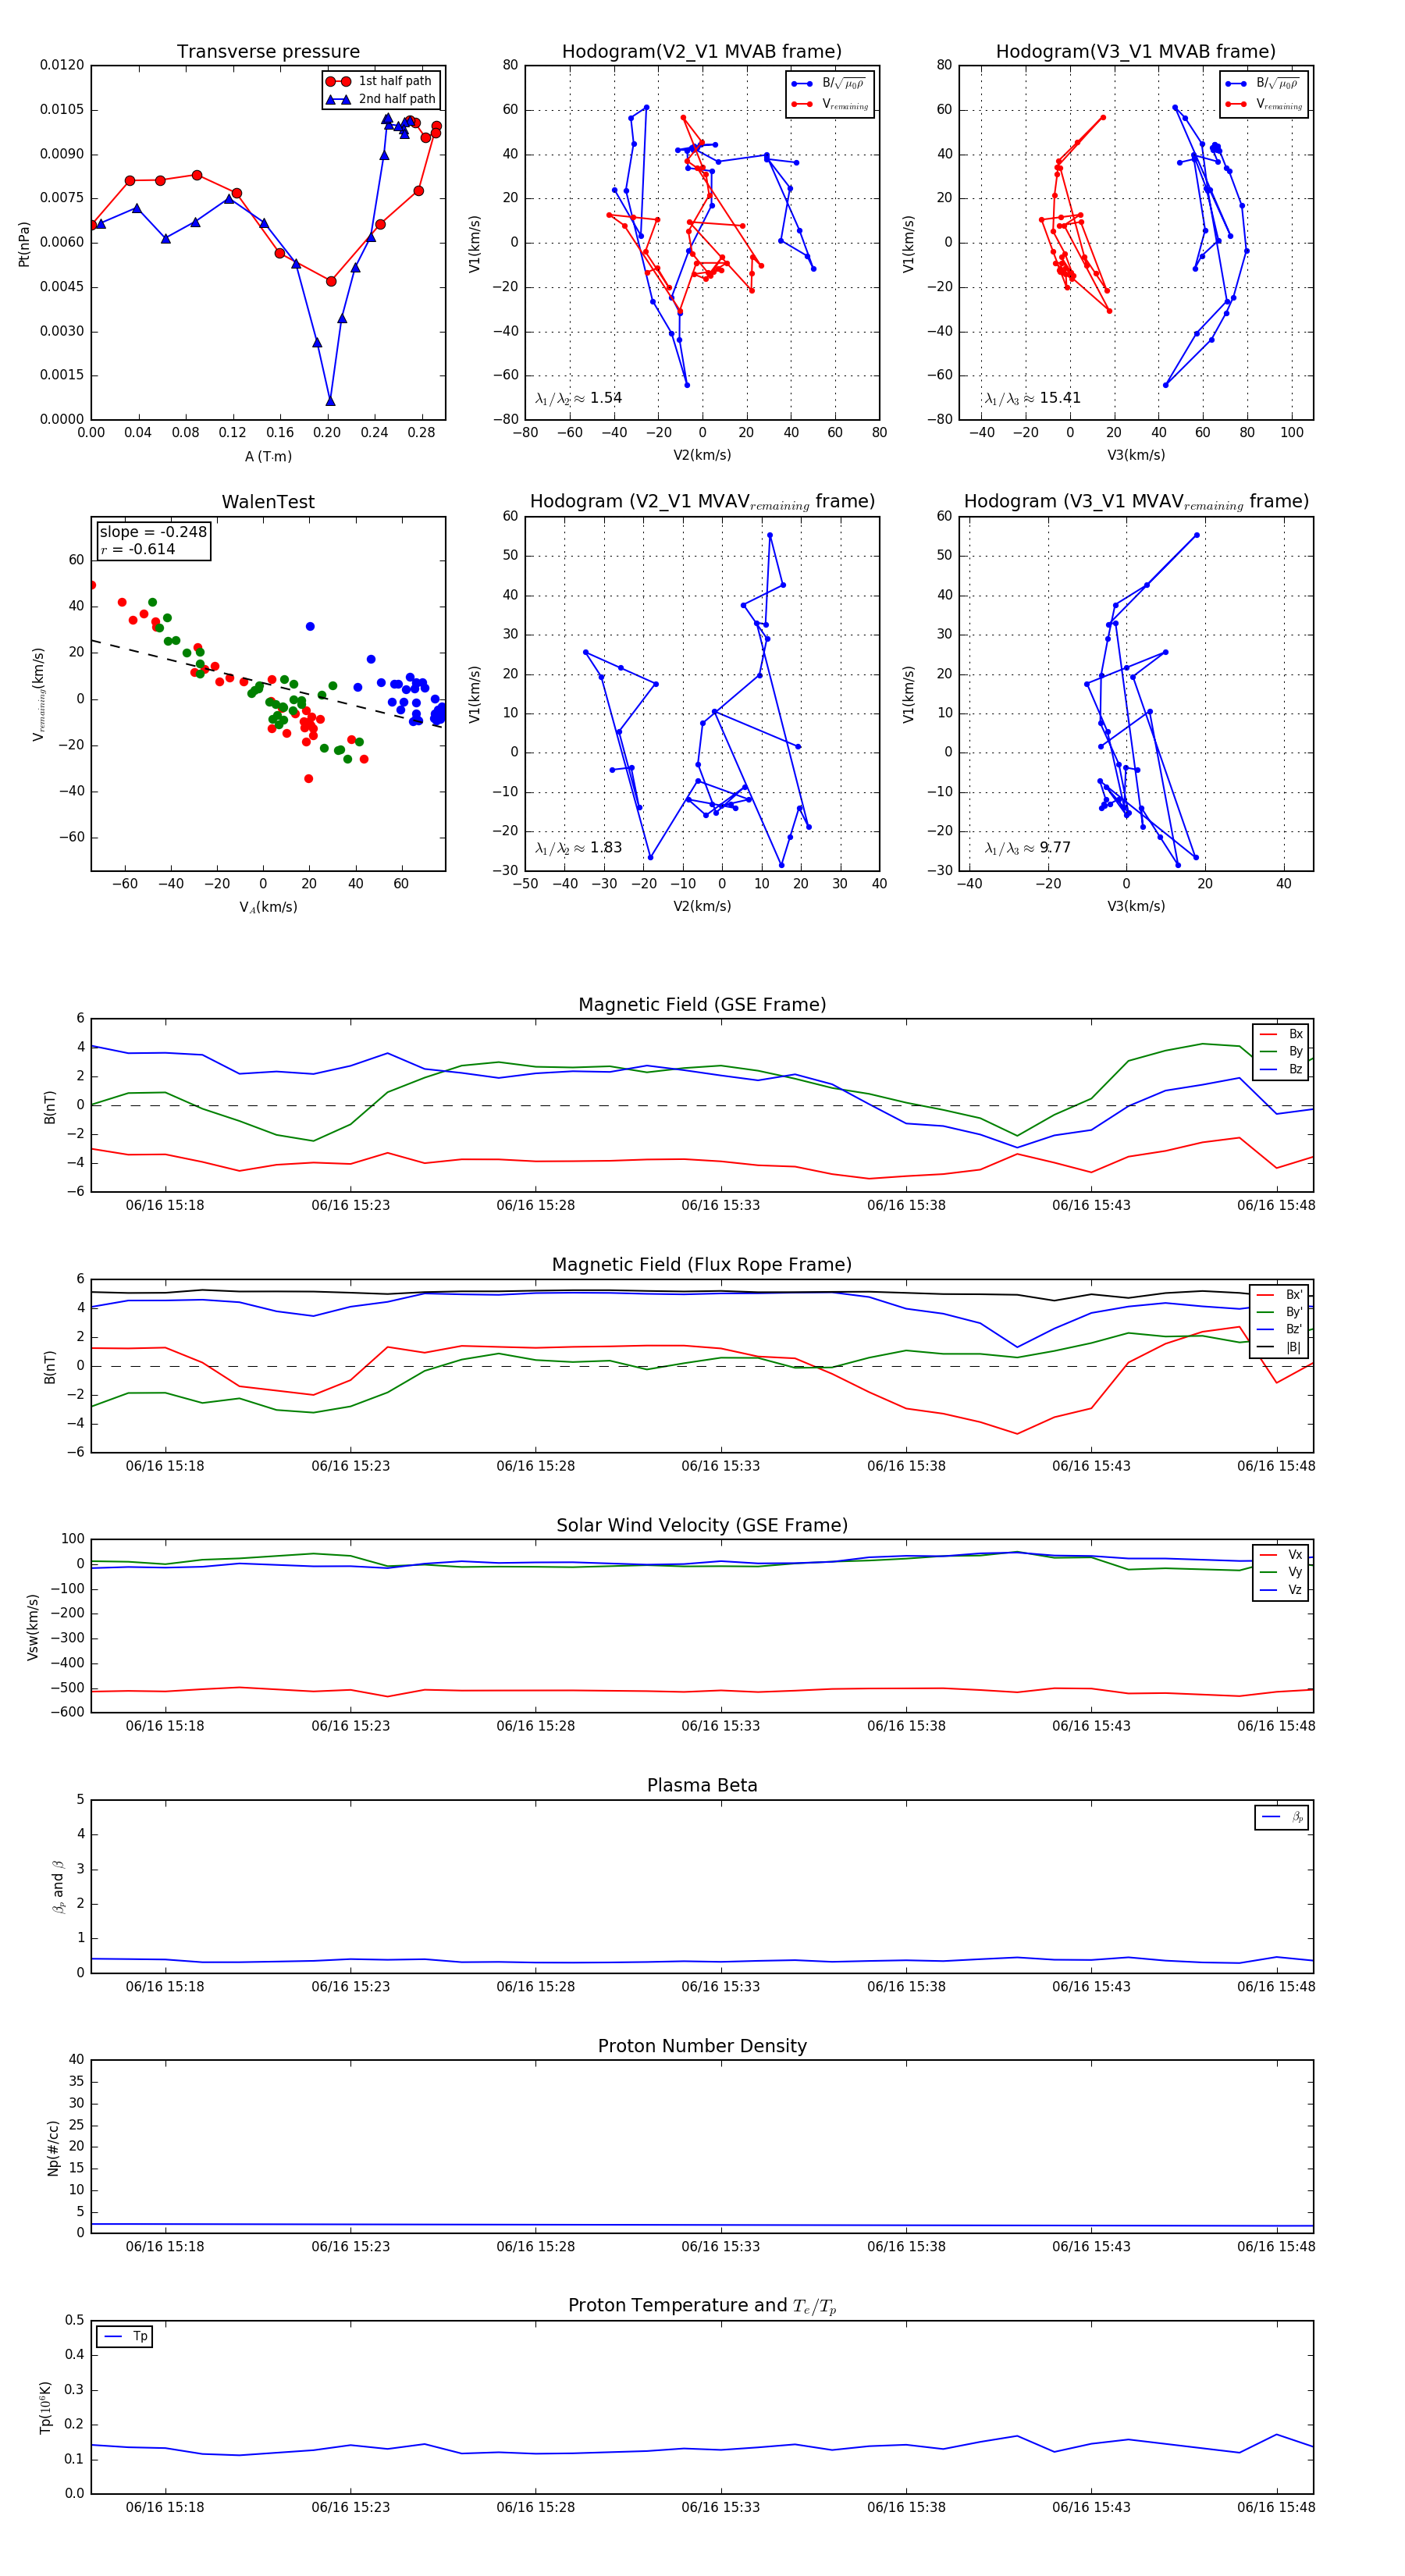
Task: Click the Vx legend entry in solar wind plot
Action: click(1281, 1555)
